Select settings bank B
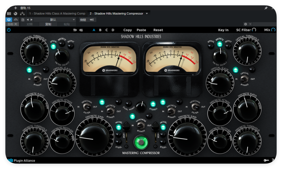The image size is (282, 169). click(x=100, y=30)
